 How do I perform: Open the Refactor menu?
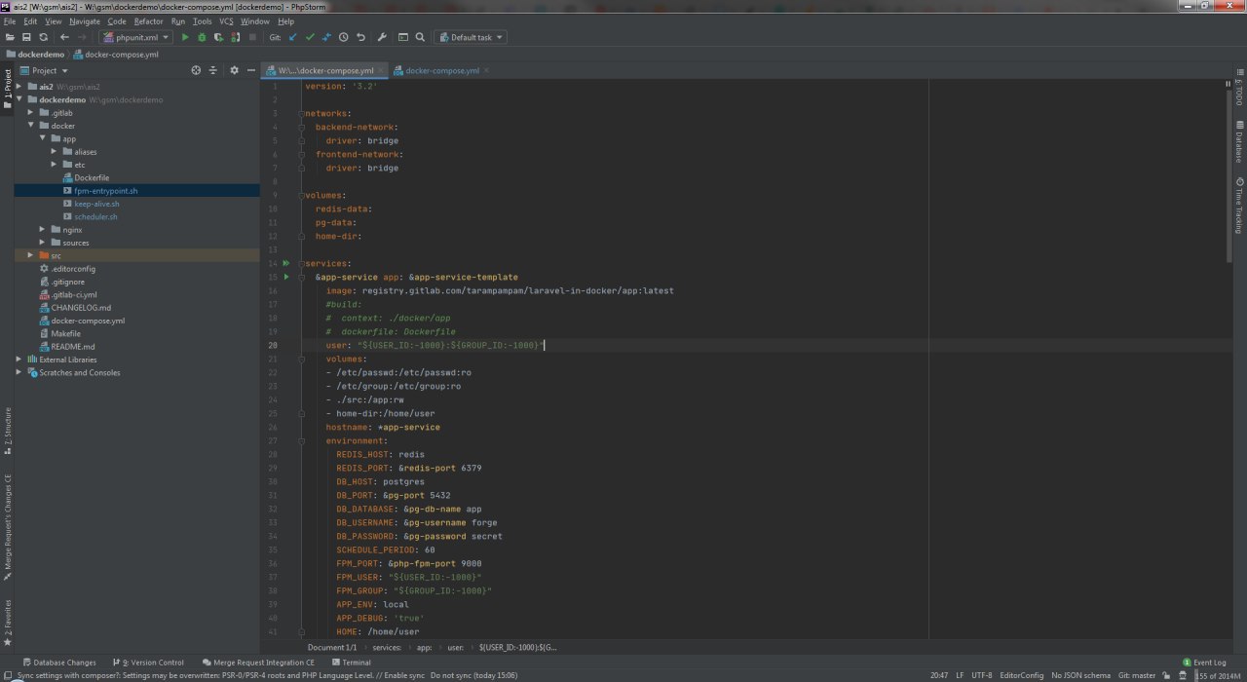(x=148, y=20)
